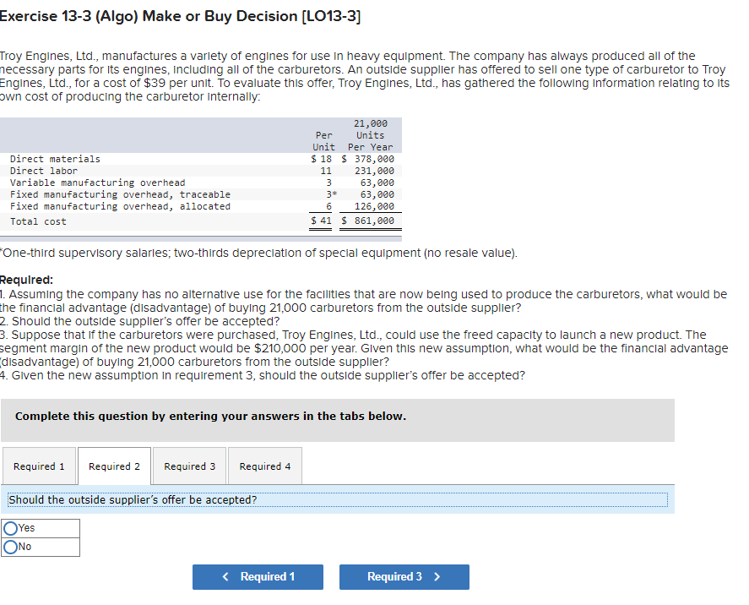Viewport: 749px width, 605px height.
Task: Click 'Fixed manufacturing overhead, traceable' label
Action: [120, 194]
